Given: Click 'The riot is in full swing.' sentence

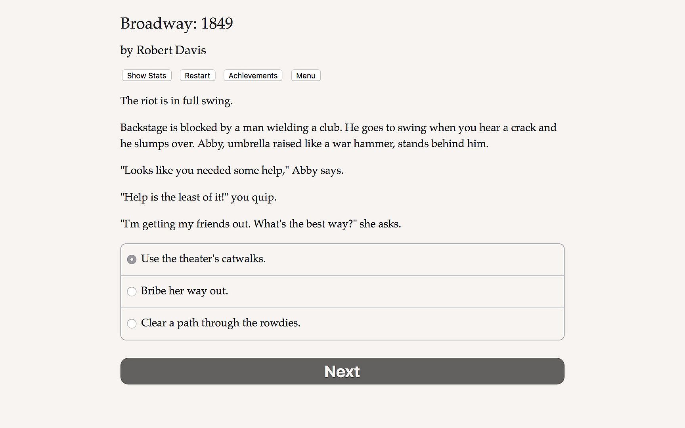Looking at the screenshot, I should coord(176,101).
